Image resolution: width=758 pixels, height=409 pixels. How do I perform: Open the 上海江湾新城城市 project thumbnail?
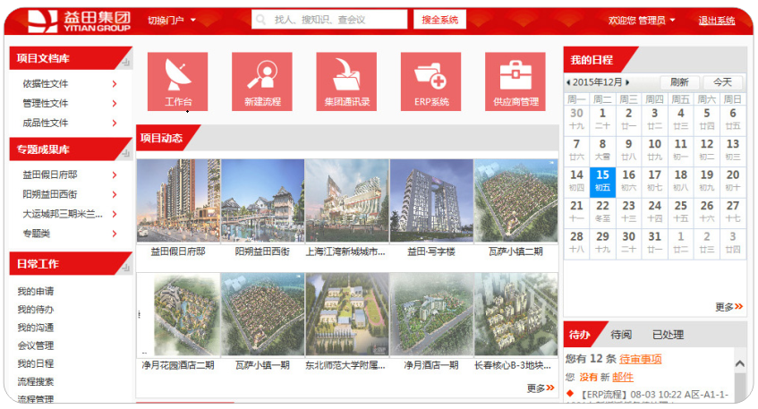click(x=346, y=200)
